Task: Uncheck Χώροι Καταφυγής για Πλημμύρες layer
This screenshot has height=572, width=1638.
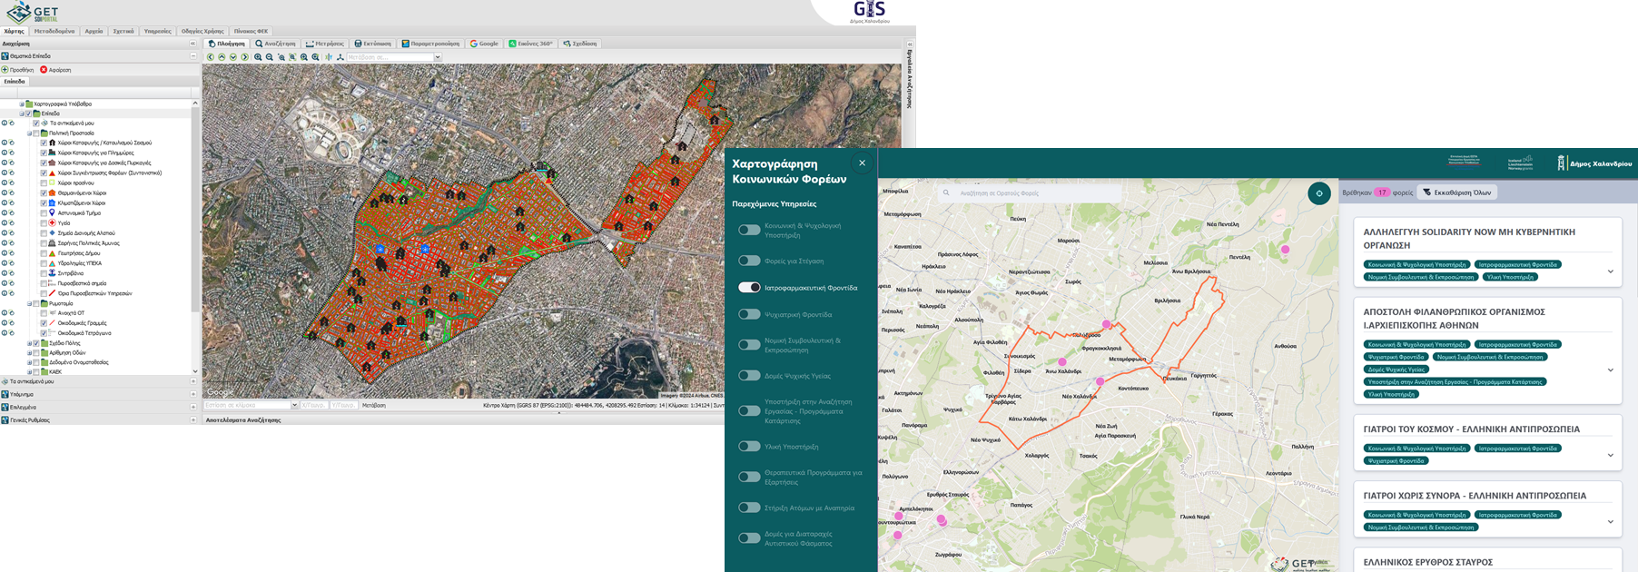Action: click(x=44, y=153)
